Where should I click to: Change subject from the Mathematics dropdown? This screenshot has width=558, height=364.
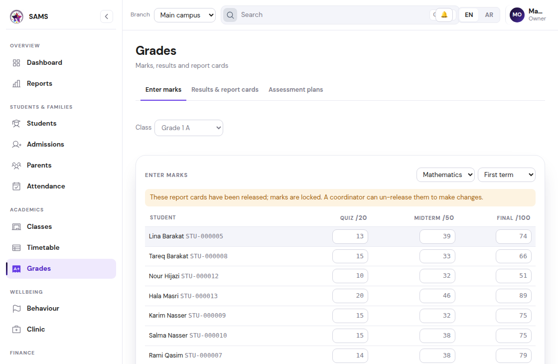tap(445, 175)
